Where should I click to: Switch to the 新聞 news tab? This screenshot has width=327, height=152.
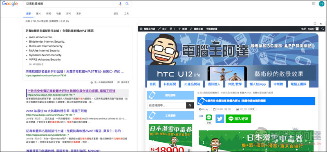click(x=48, y=13)
